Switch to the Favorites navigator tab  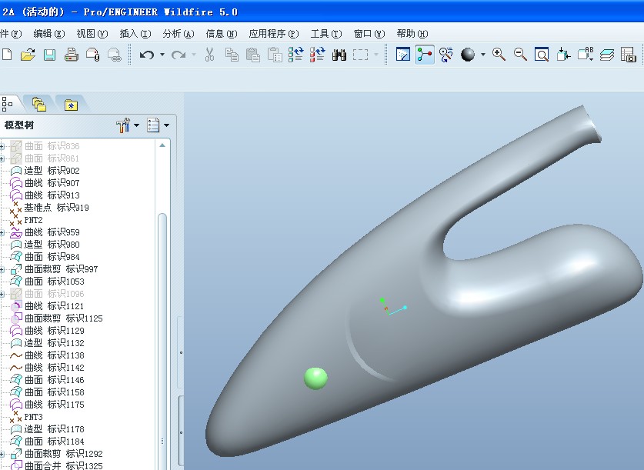coord(71,105)
